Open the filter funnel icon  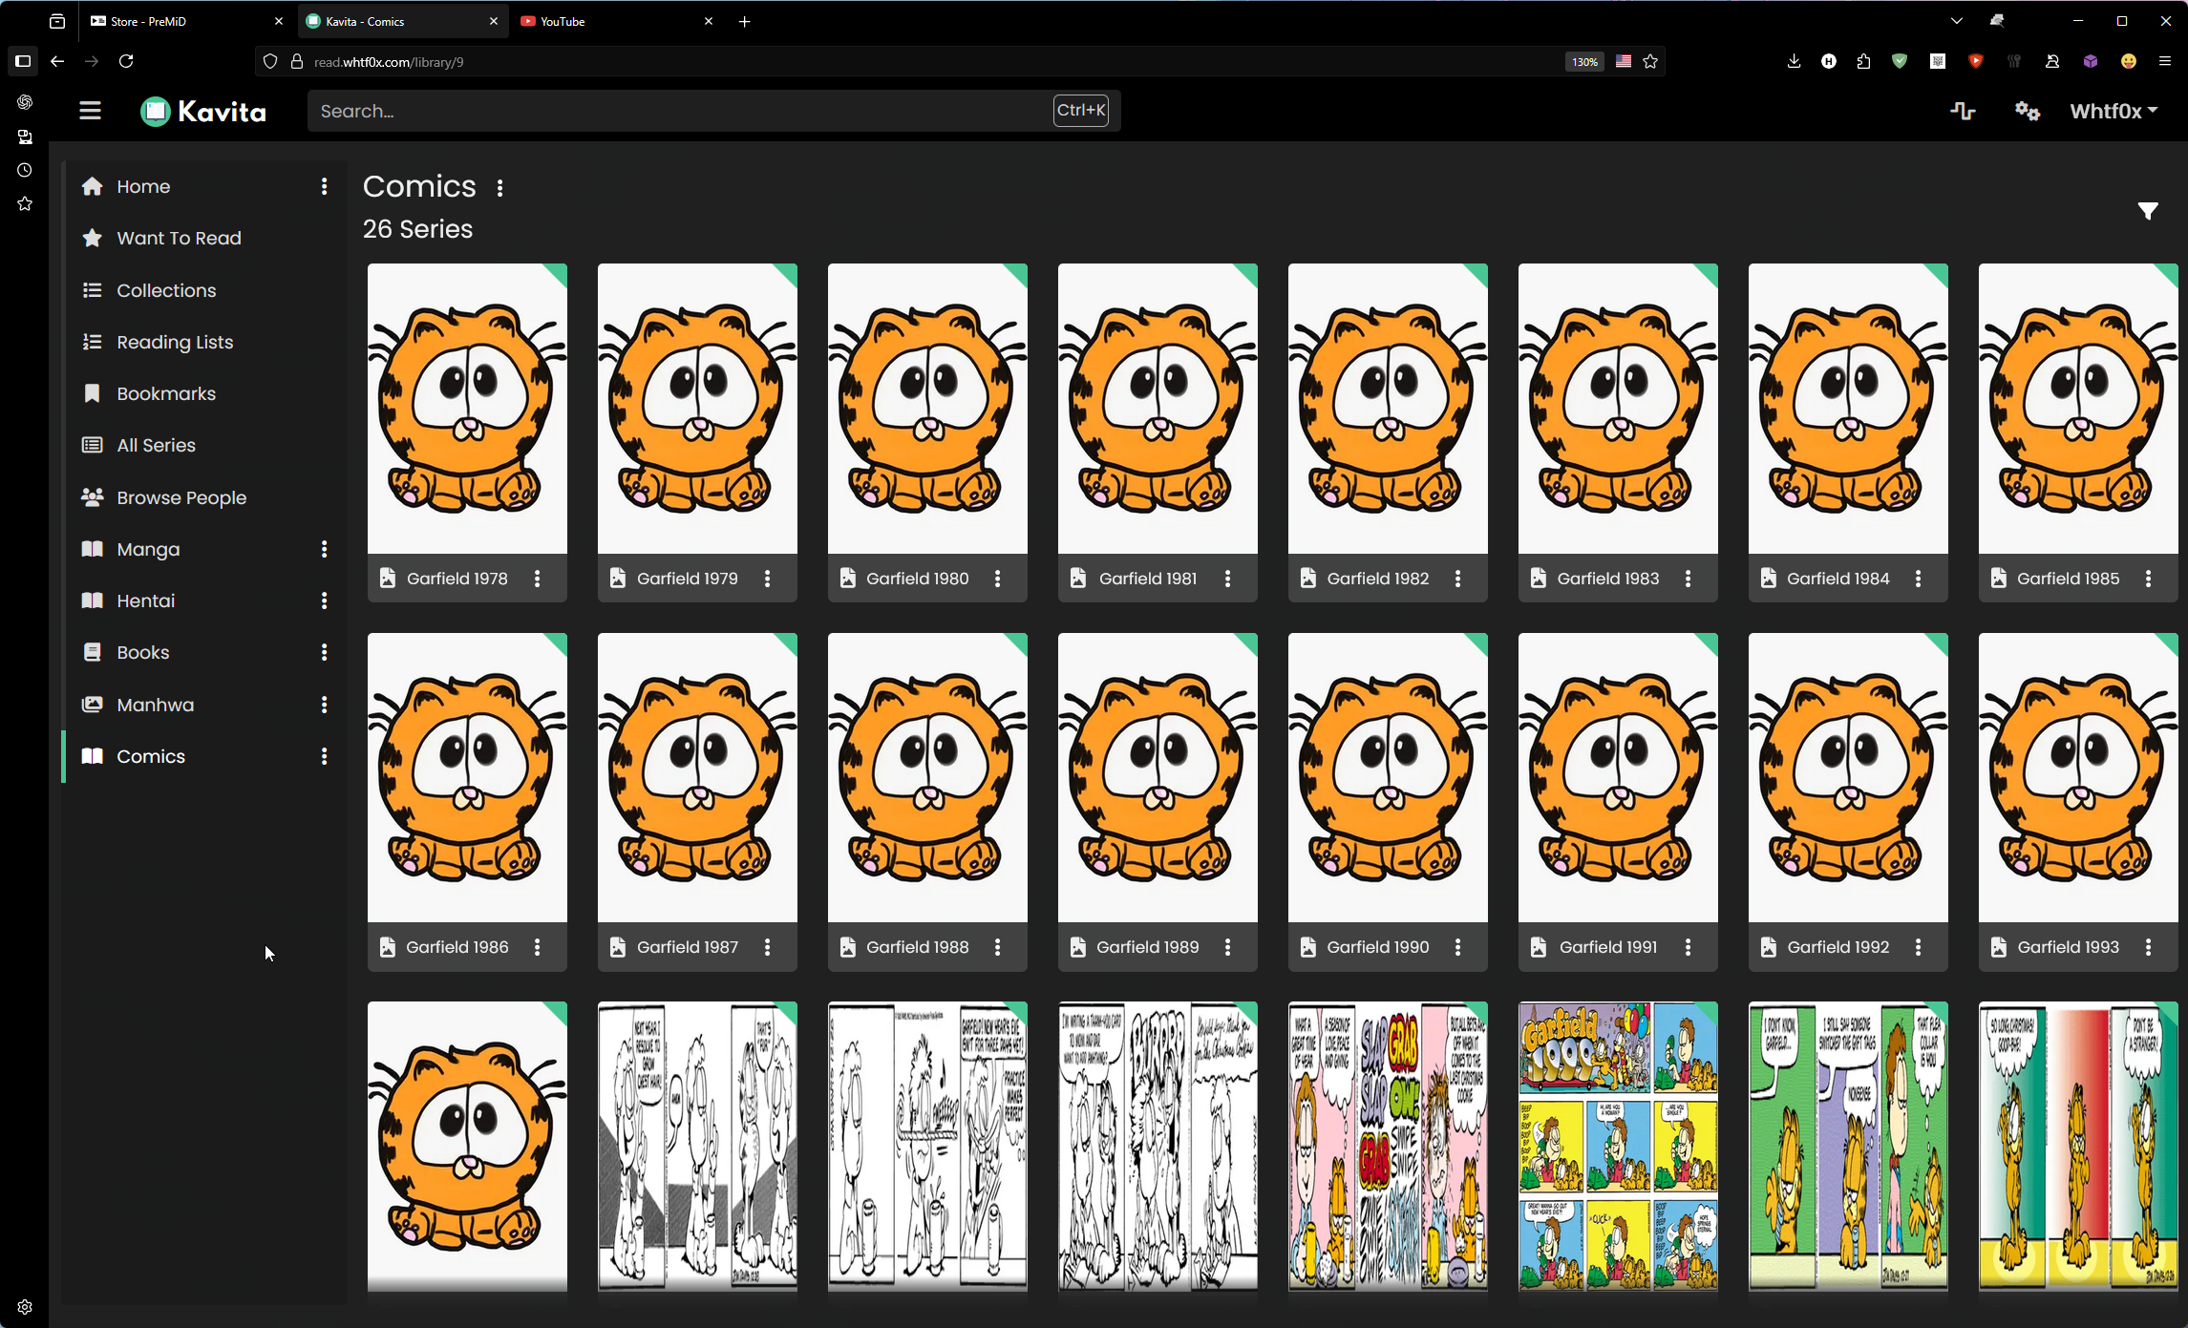point(2147,211)
